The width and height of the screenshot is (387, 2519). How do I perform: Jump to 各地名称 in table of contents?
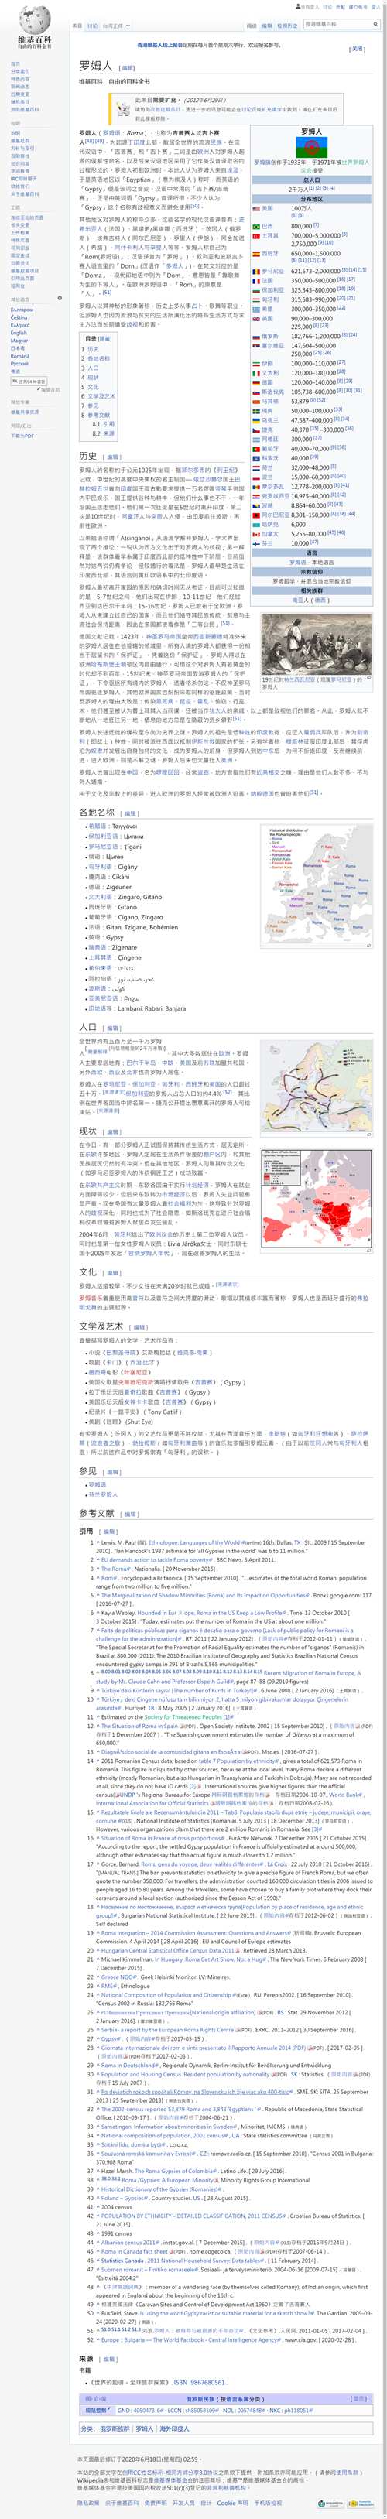coord(99,359)
